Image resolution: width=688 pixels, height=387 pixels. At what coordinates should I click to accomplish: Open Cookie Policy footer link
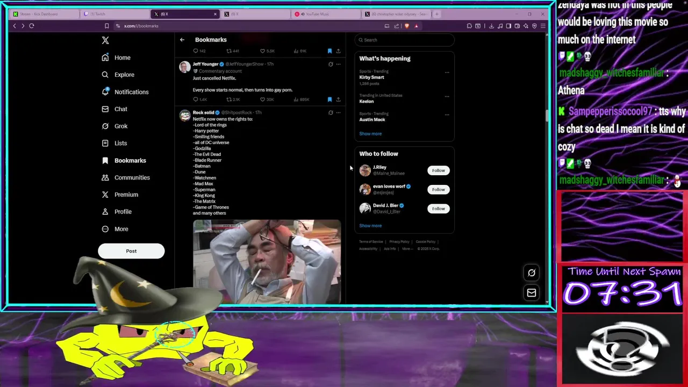(x=426, y=242)
